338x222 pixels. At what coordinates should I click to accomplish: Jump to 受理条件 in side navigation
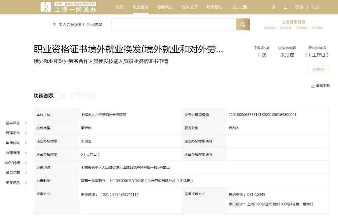point(13,133)
